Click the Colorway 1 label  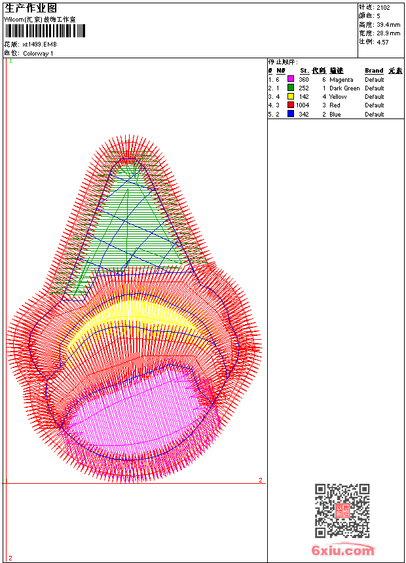[38, 54]
